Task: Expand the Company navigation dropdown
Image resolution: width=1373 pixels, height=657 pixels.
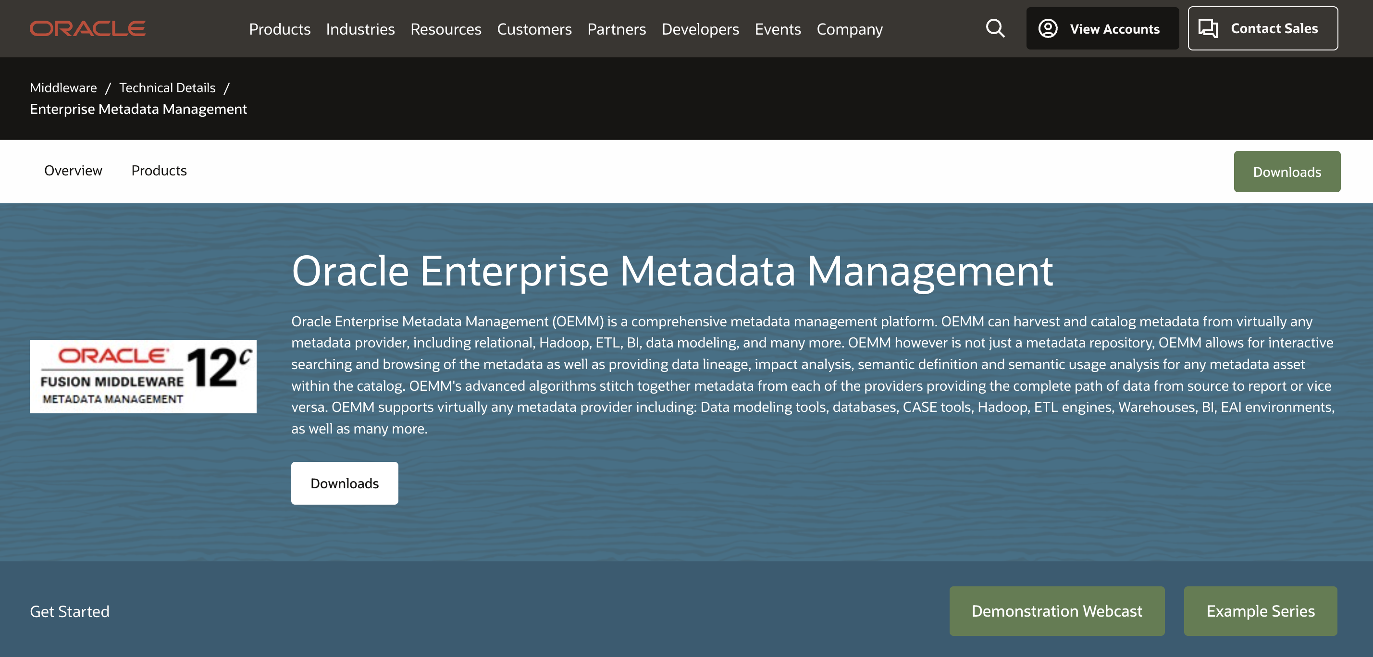Action: (x=849, y=28)
